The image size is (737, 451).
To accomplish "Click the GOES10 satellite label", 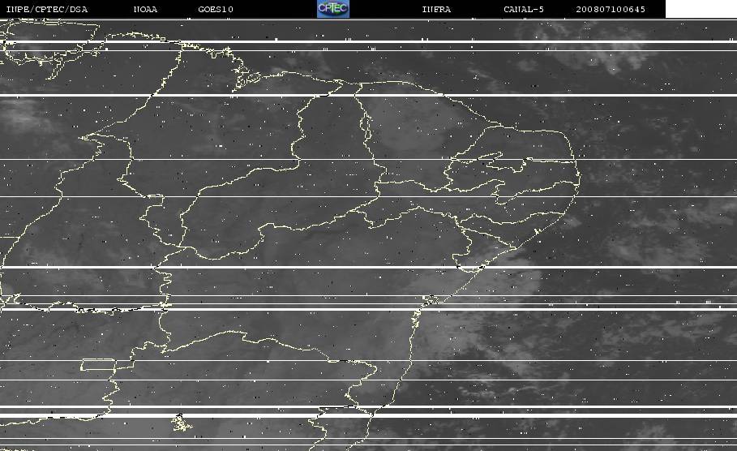I will (216, 9).
